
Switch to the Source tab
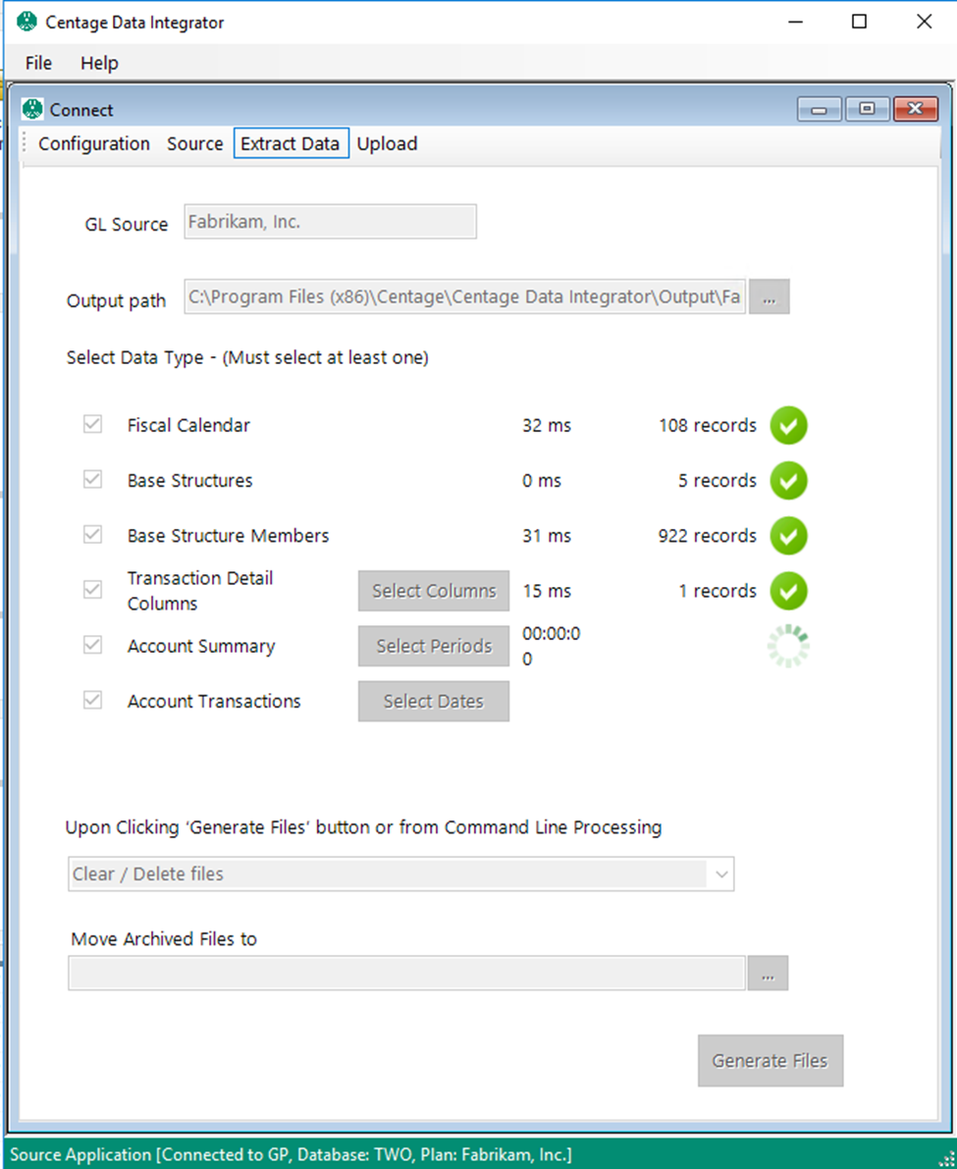[x=194, y=144]
